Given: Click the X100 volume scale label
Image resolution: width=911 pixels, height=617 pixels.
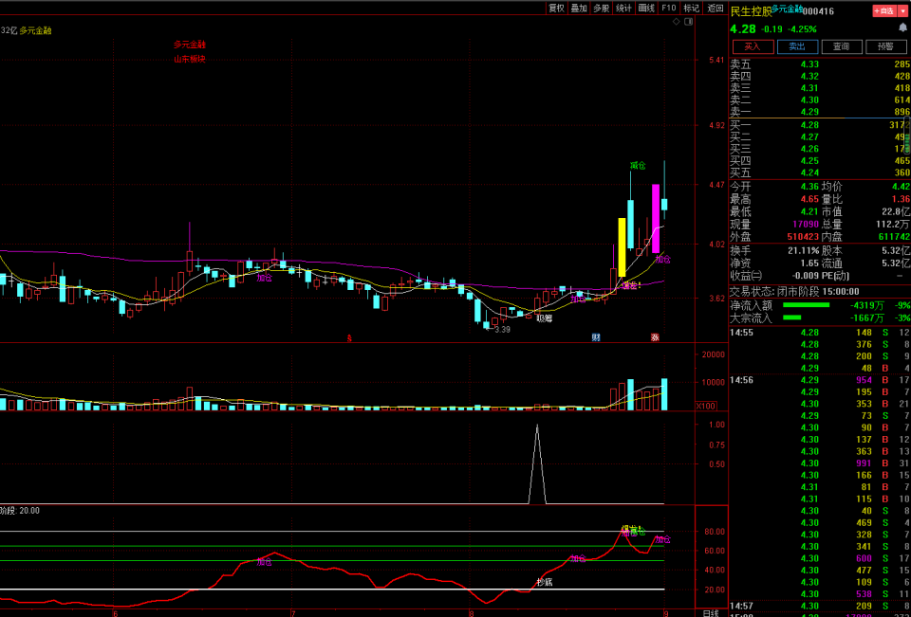Looking at the screenshot, I should click(706, 406).
